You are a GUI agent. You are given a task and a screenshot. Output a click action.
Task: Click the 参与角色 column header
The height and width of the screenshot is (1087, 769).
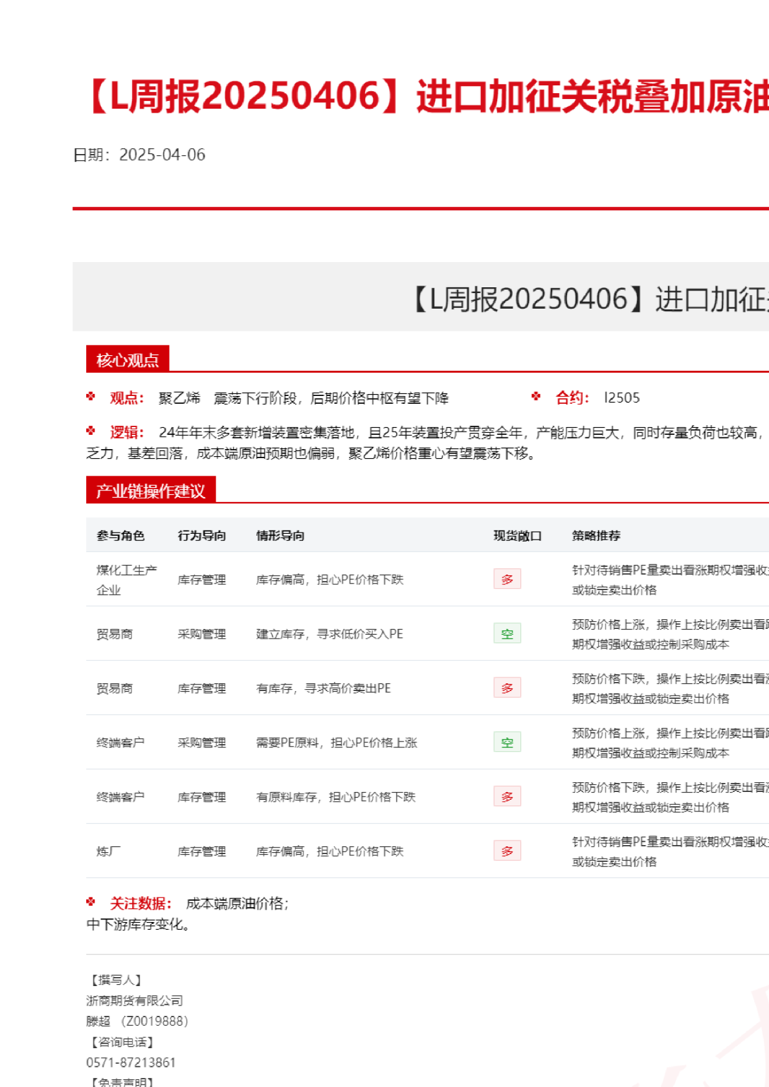(120, 536)
